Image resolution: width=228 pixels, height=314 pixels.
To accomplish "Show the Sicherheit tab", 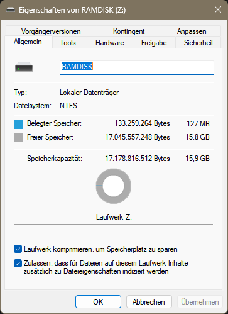I will [198, 43].
